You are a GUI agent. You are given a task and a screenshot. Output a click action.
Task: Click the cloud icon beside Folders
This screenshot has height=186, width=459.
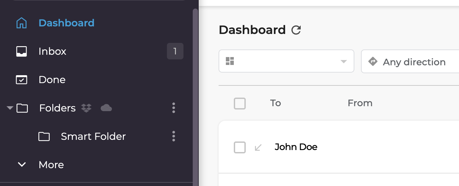(106, 108)
